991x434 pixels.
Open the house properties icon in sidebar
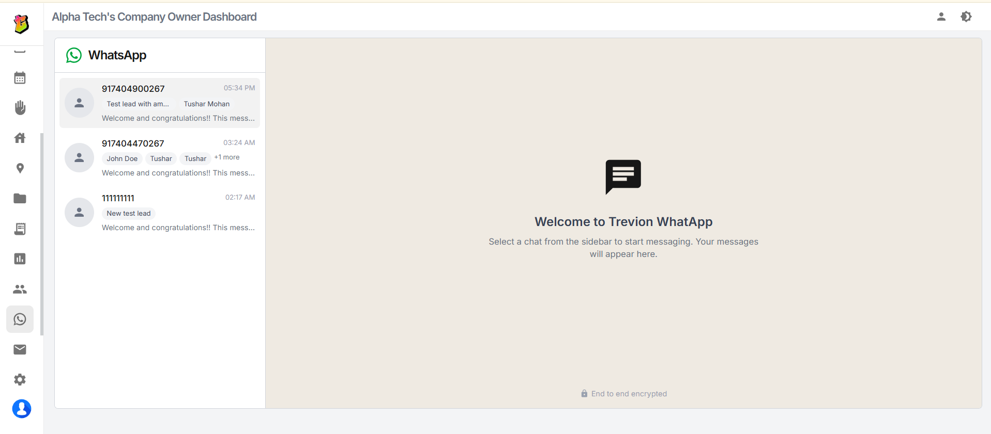click(x=20, y=138)
